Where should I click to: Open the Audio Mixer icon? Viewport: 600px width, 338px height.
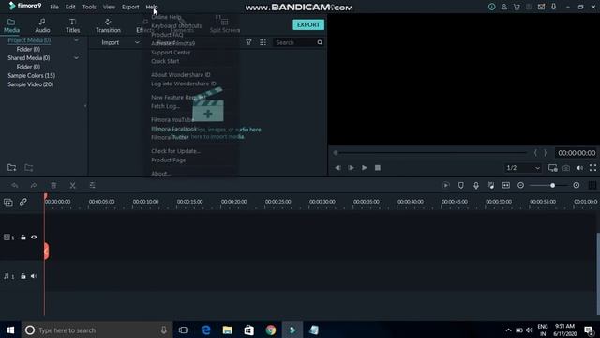click(x=491, y=186)
